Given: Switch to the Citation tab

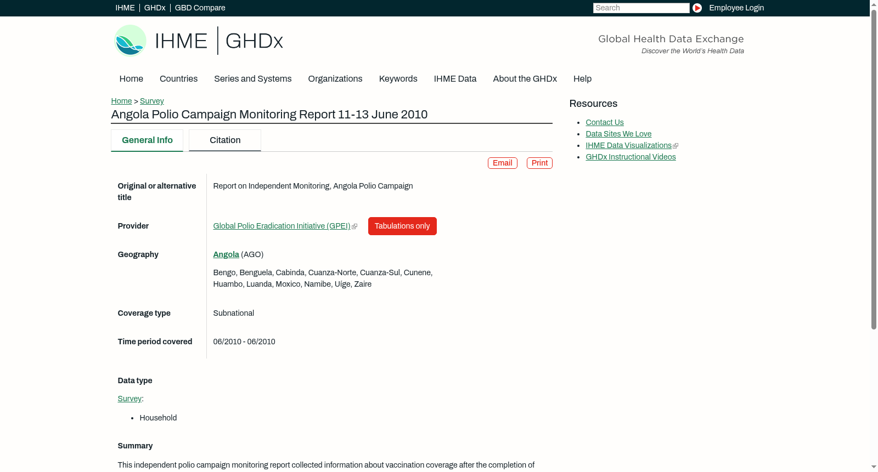Looking at the screenshot, I should coord(225,140).
